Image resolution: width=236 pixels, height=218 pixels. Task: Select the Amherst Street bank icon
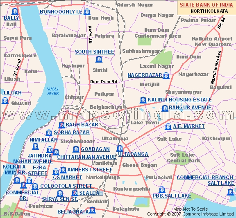tap(63, 170)
